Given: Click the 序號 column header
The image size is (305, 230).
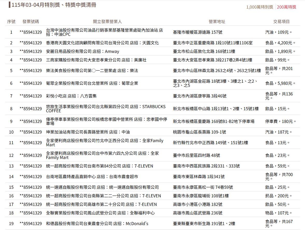Looking at the screenshot, I should pyautogui.click(x=11, y=22).
